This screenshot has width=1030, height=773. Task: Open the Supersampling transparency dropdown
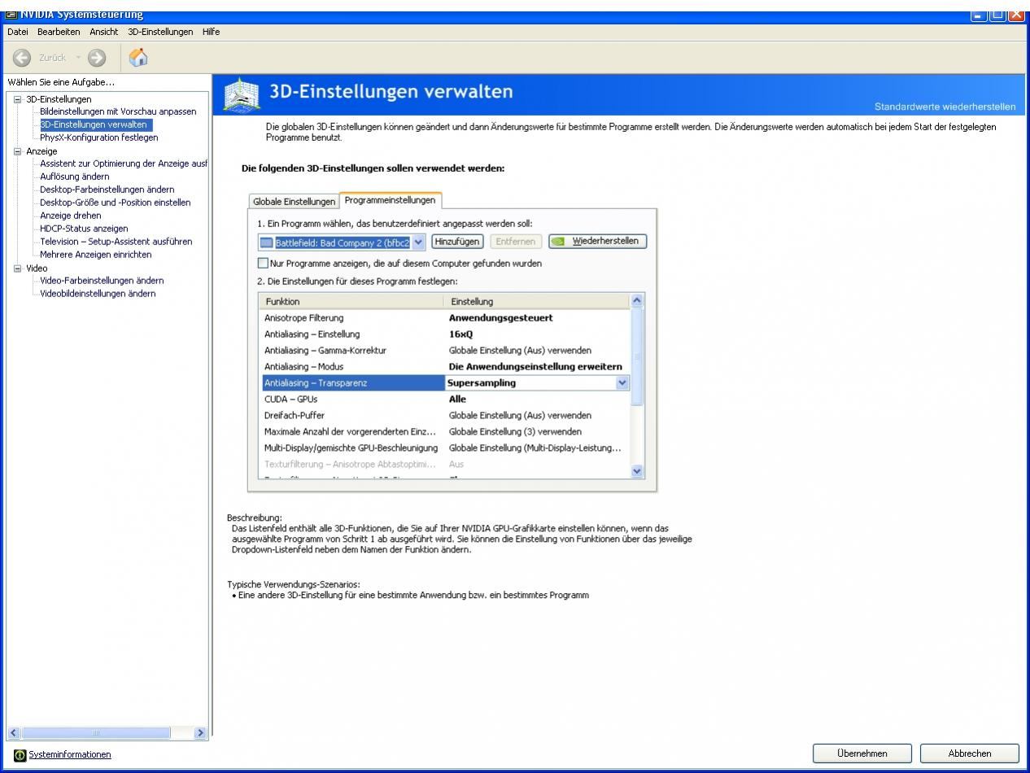(x=623, y=382)
